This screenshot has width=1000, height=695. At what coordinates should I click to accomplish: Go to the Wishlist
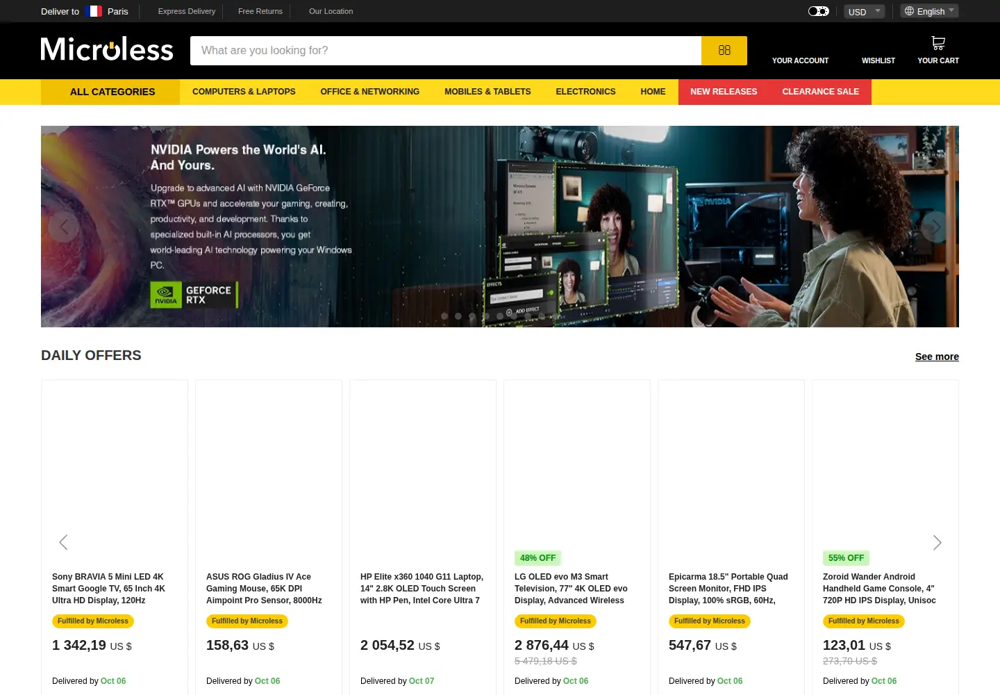click(x=878, y=60)
